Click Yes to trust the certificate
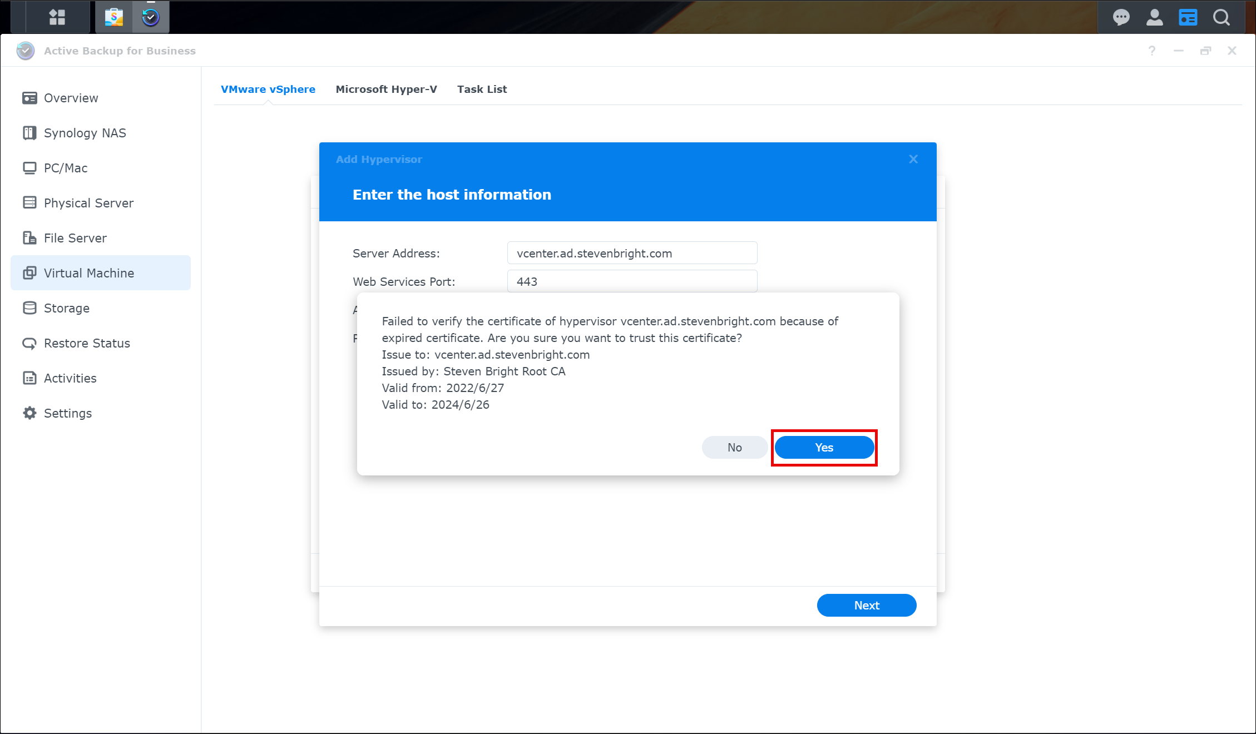The height and width of the screenshot is (734, 1256). pos(824,448)
